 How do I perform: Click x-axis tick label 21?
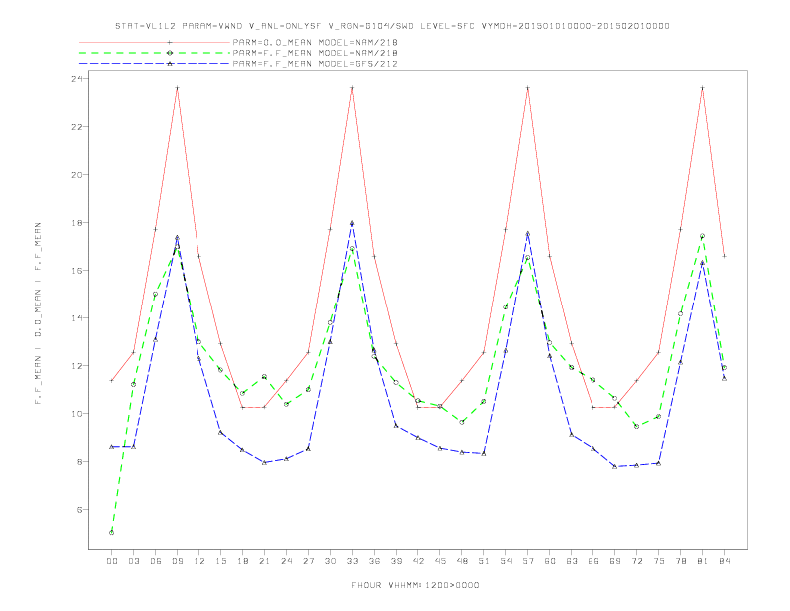(x=264, y=561)
